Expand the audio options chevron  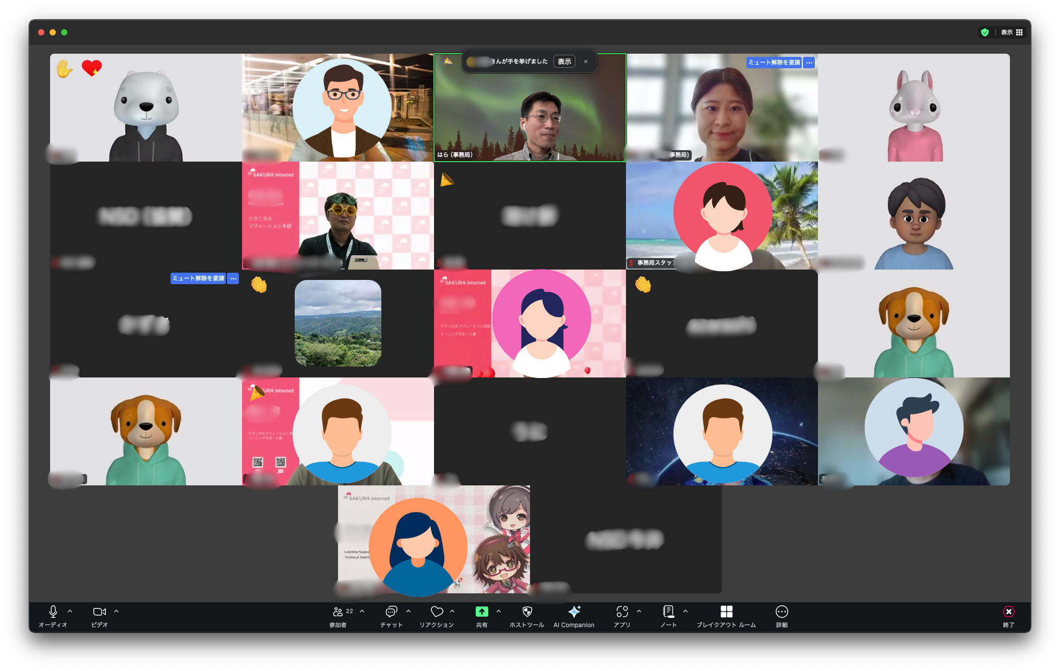click(70, 611)
